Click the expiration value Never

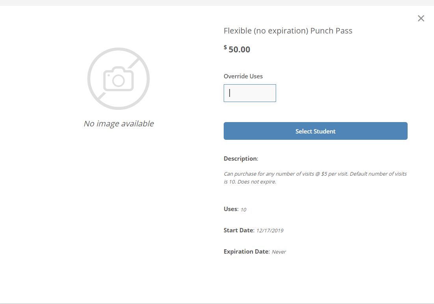[279, 252]
